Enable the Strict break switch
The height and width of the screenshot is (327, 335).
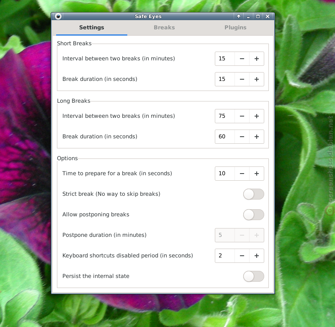[254, 194]
